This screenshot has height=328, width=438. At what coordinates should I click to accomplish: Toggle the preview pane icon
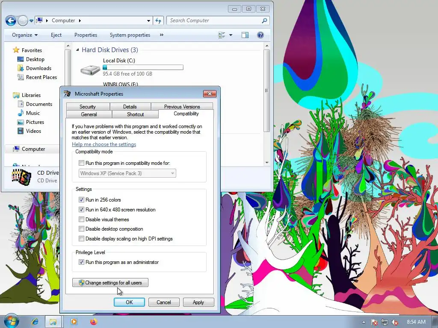tap(245, 35)
